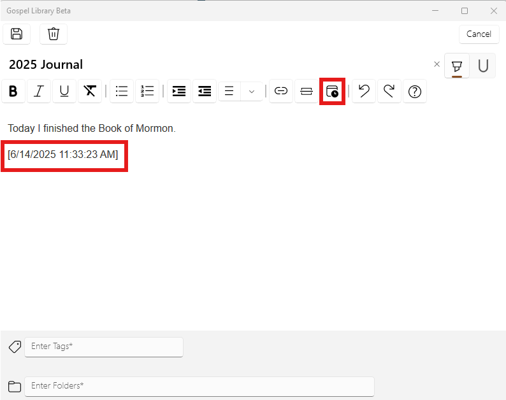506x400 pixels.
Task: Click the folder icon
Action: tap(15, 387)
